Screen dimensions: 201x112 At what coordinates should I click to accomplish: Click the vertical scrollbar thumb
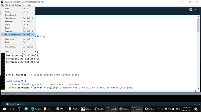pos(198,25)
